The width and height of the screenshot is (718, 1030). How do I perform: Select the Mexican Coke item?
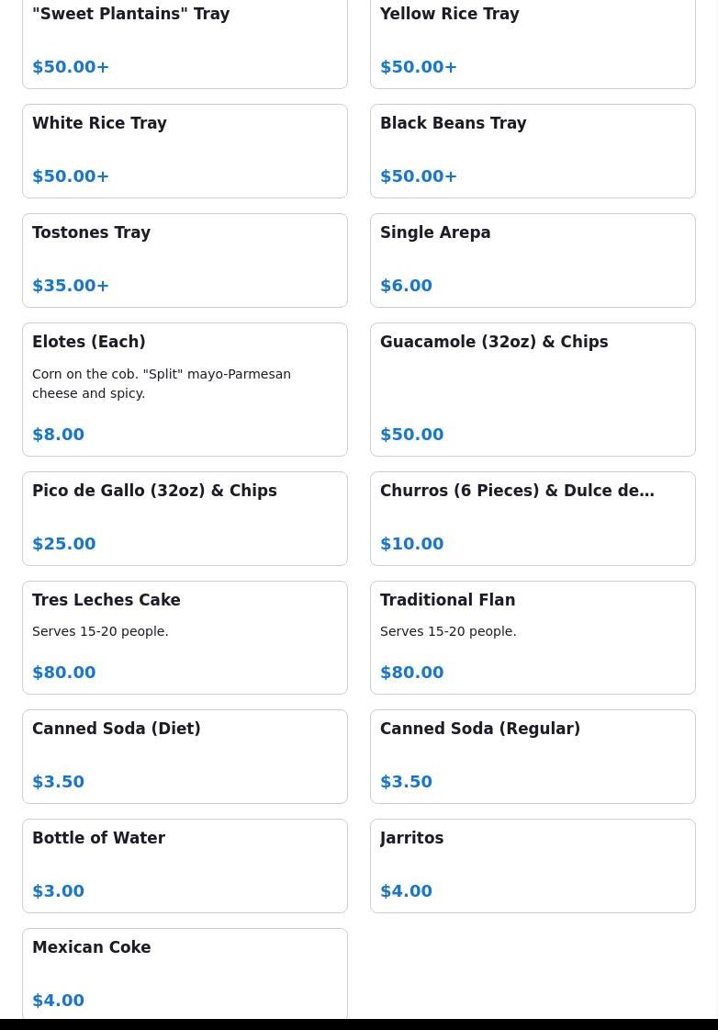tap(185, 972)
